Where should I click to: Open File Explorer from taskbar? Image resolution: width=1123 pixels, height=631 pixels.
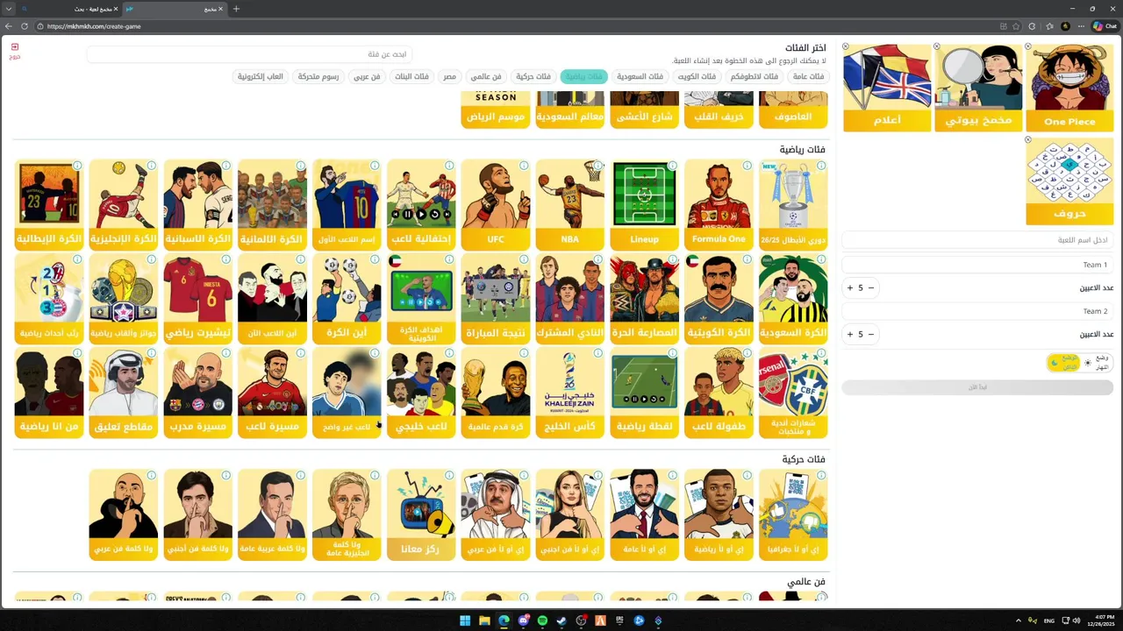pyautogui.click(x=484, y=620)
